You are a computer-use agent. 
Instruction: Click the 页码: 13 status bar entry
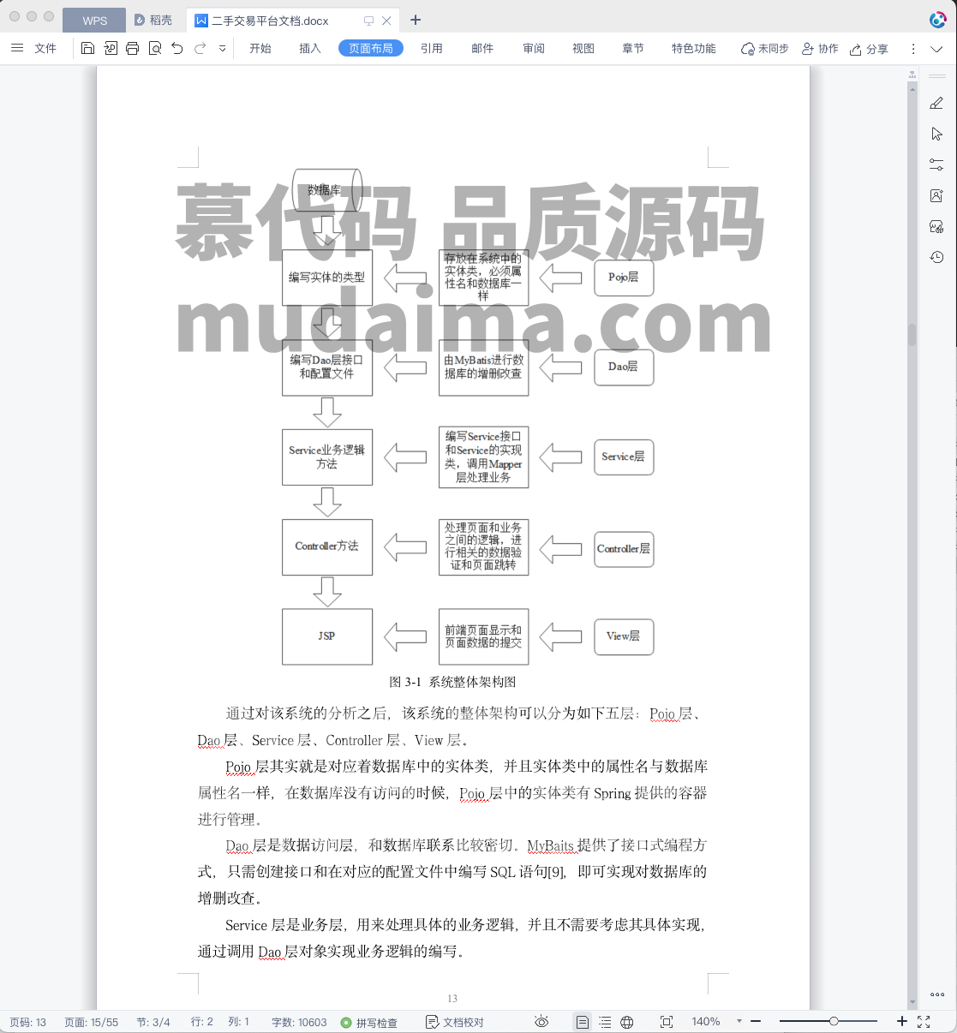click(x=28, y=1022)
